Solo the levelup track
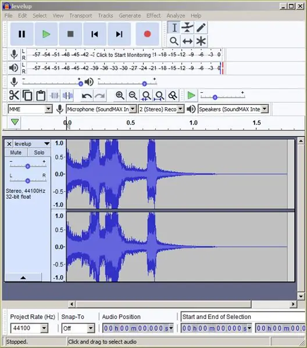 coord(39,153)
